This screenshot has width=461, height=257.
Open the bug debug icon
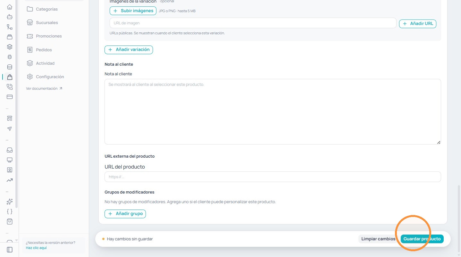10,57
